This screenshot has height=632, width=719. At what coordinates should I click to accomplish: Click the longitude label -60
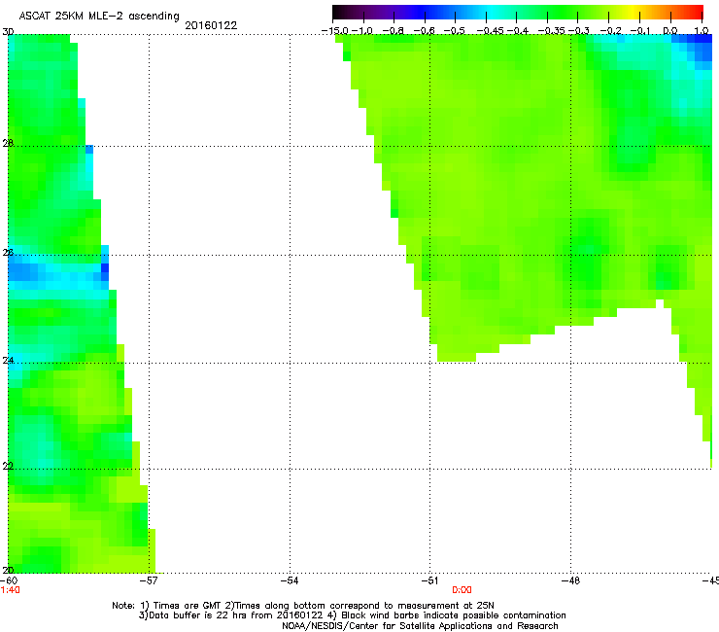pos(9,580)
